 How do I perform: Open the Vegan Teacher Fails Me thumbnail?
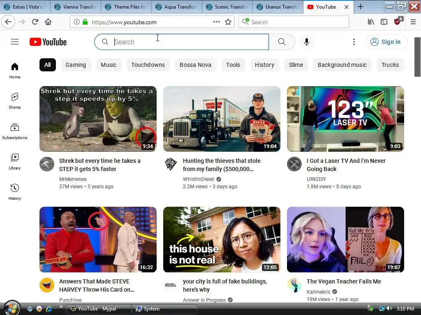[x=345, y=240]
